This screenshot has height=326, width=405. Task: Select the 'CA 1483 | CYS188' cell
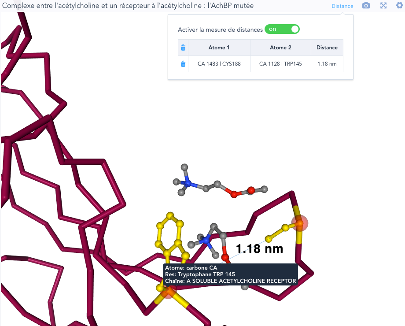(219, 64)
